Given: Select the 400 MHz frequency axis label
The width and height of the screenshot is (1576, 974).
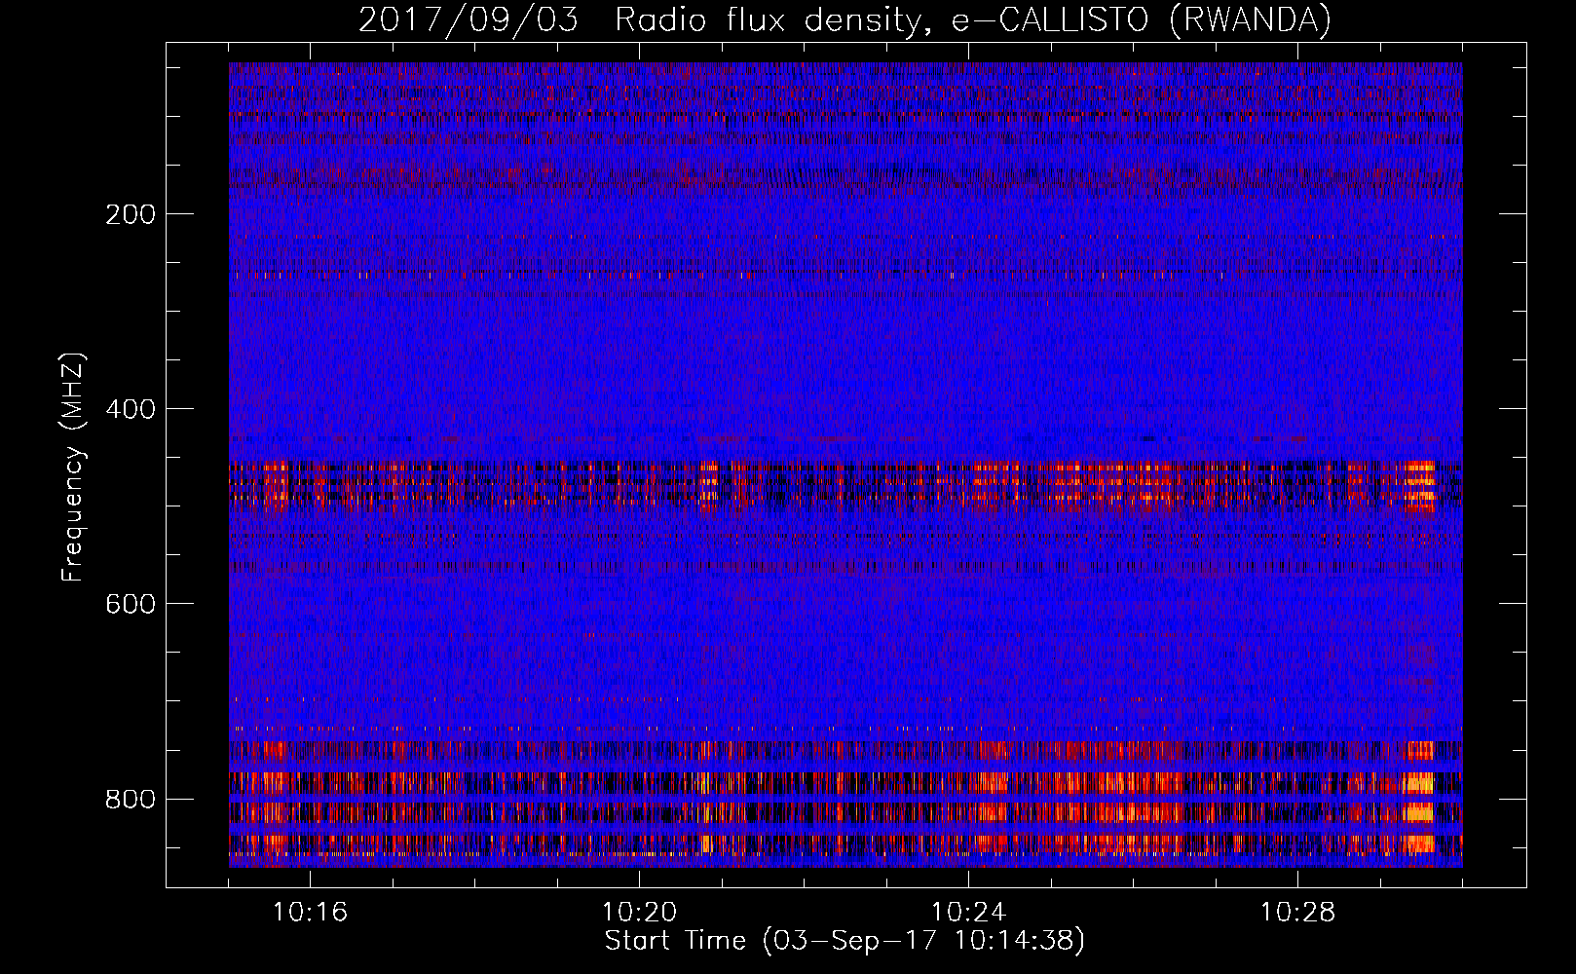Looking at the screenshot, I should point(131,409).
